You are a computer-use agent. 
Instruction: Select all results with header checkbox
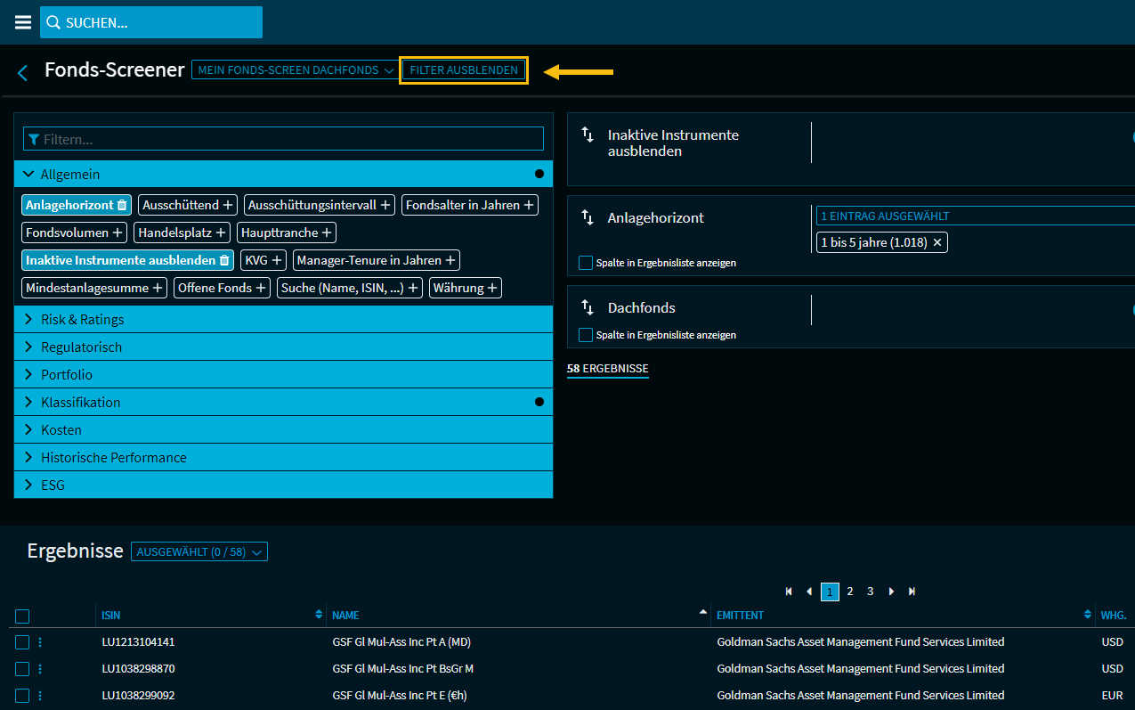[x=22, y=616]
